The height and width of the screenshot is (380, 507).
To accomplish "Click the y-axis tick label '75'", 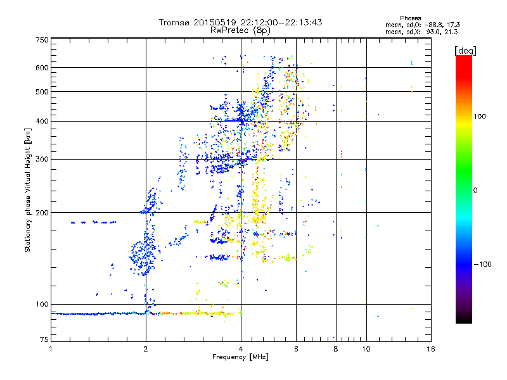I will pyautogui.click(x=44, y=339).
